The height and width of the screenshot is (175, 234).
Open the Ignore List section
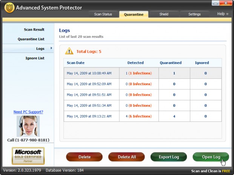(35, 58)
